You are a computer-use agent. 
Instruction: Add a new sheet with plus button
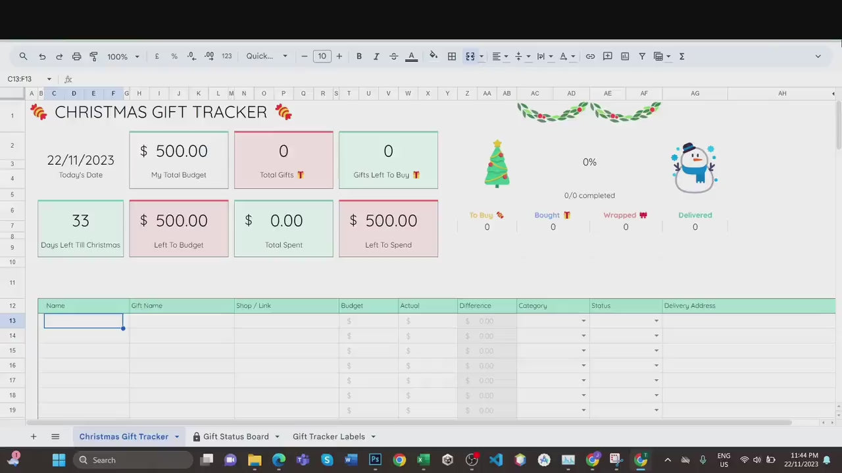(34, 437)
